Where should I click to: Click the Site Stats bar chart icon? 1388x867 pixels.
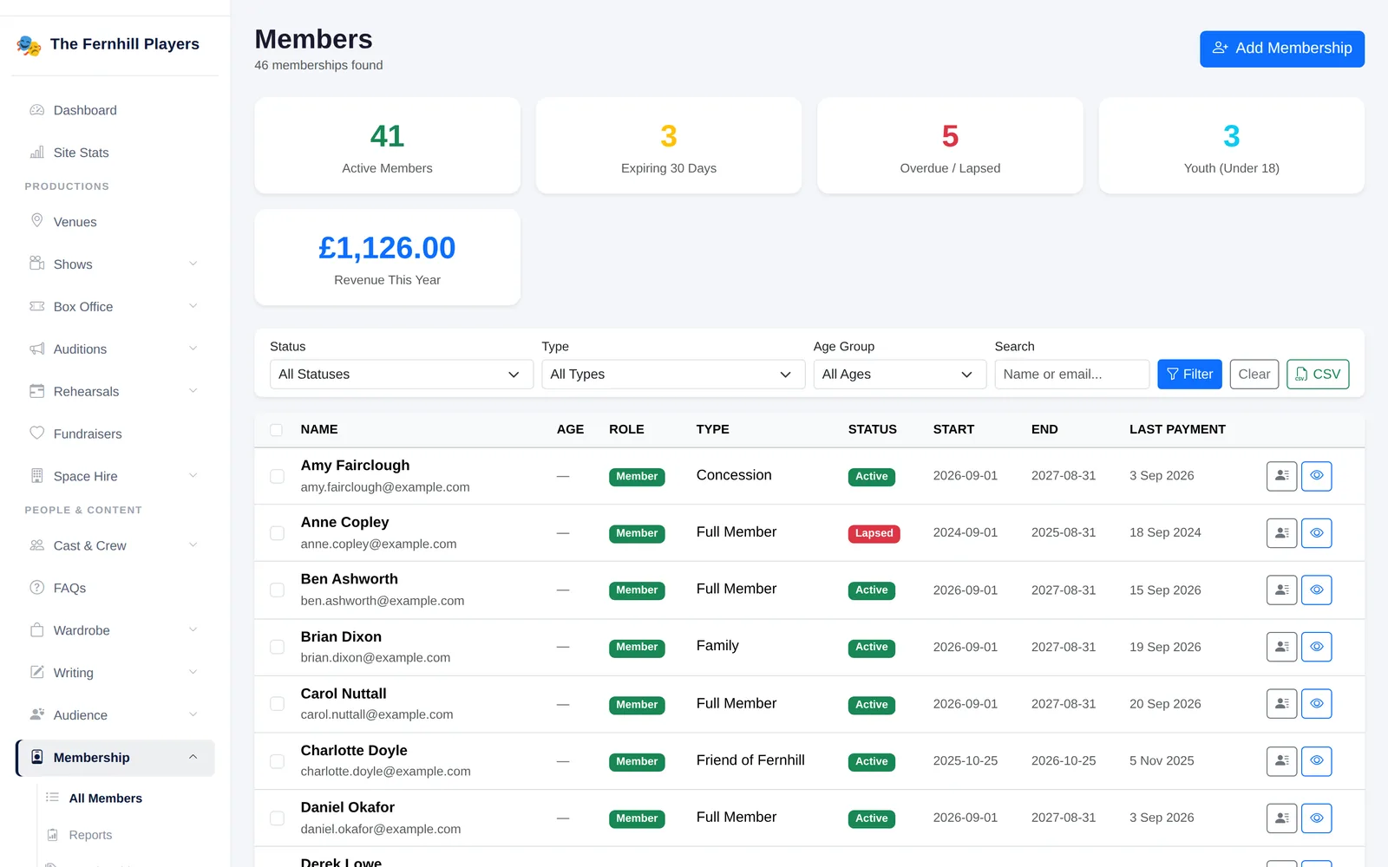(37, 153)
